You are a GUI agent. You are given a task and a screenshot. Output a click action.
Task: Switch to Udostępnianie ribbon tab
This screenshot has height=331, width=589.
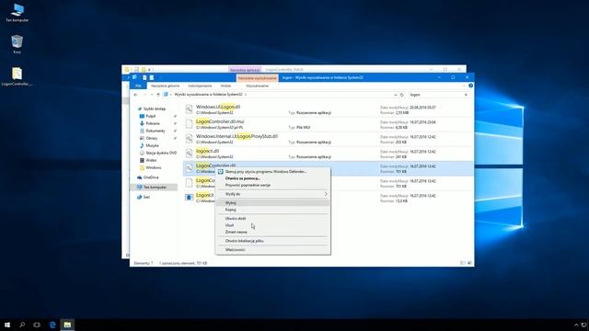(200, 86)
